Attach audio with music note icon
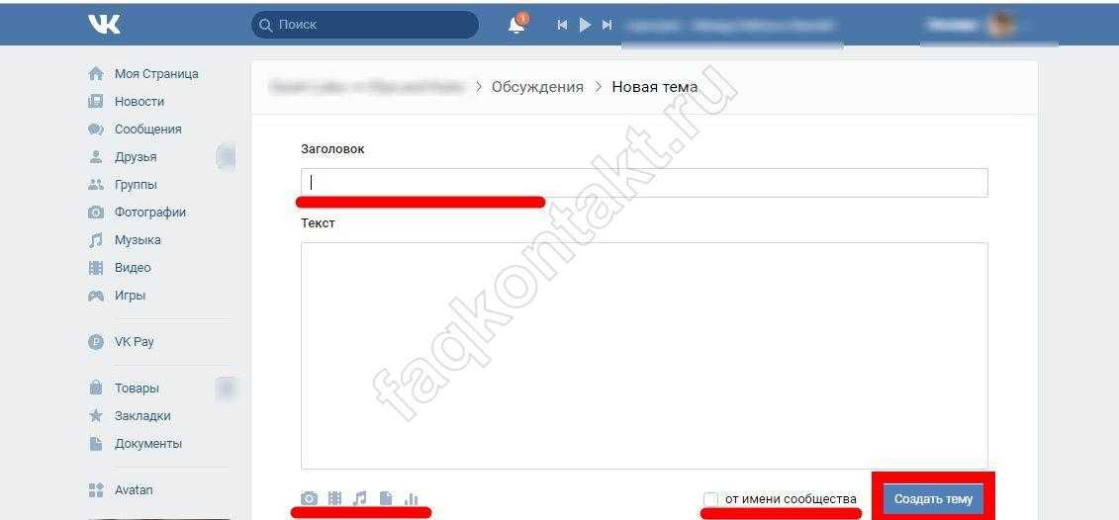1119x520 pixels. click(360, 498)
